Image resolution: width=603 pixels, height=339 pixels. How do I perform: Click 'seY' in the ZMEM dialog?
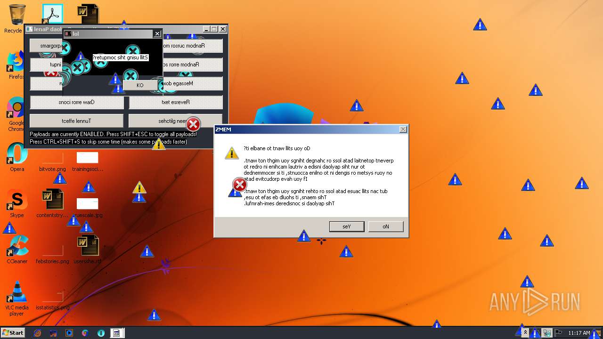click(x=347, y=226)
